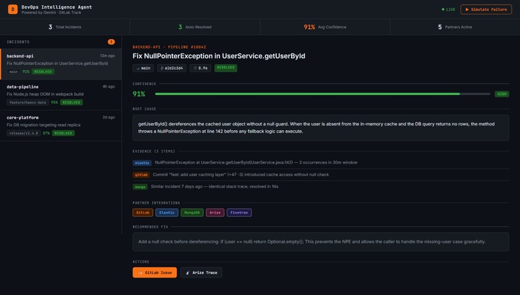Select the backend-api incident
This screenshot has width=520, height=295.
coord(61,64)
